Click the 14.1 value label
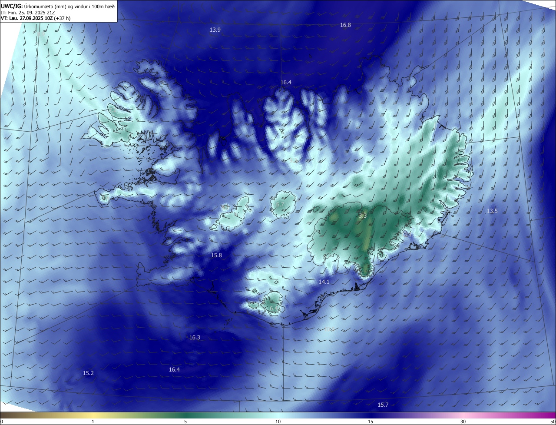This screenshot has height=425, width=556. (x=324, y=282)
